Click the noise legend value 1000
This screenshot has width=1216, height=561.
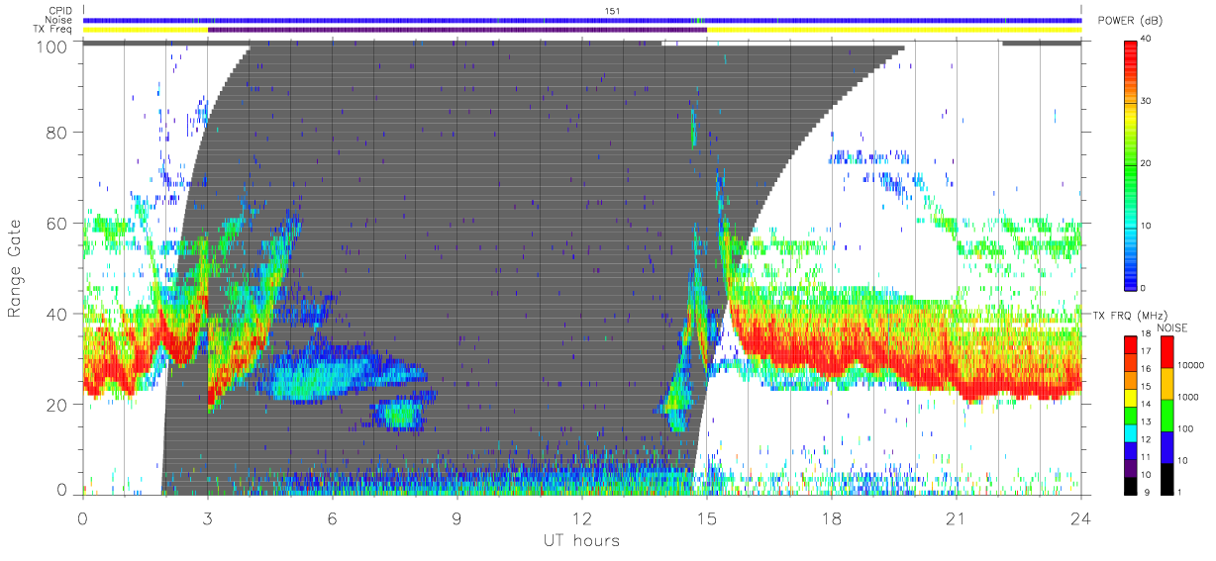(x=1188, y=397)
